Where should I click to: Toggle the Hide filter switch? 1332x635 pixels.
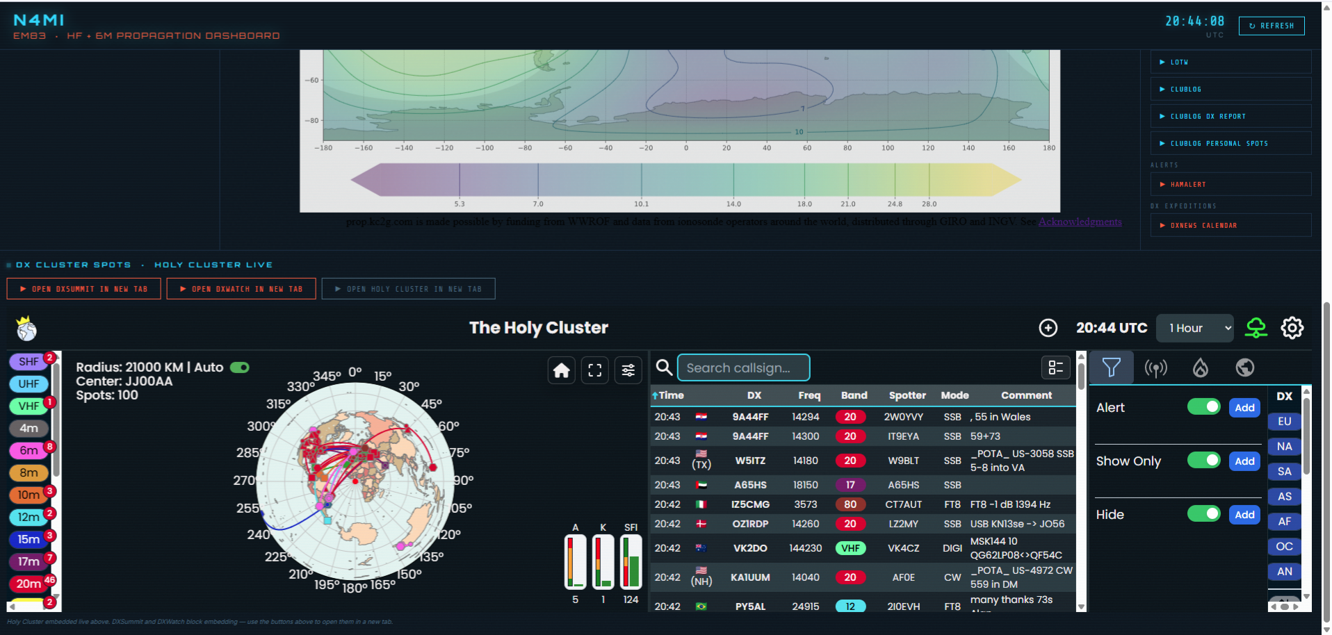tap(1204, 513)
